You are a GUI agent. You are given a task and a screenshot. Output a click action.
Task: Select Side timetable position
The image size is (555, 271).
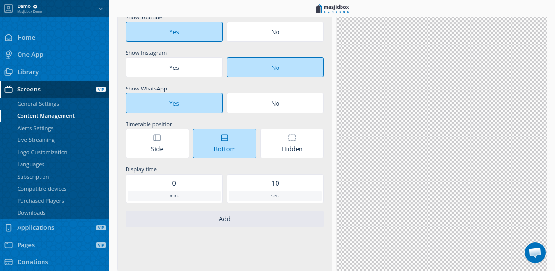pos(157,143)
